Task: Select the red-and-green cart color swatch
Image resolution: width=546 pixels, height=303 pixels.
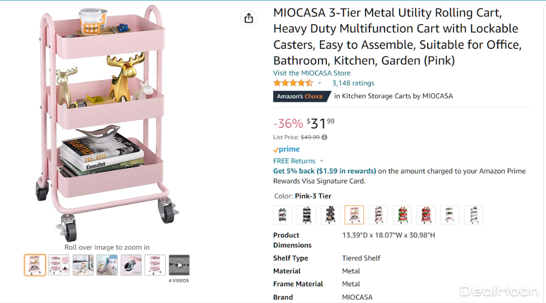Action: click(402, 215)
